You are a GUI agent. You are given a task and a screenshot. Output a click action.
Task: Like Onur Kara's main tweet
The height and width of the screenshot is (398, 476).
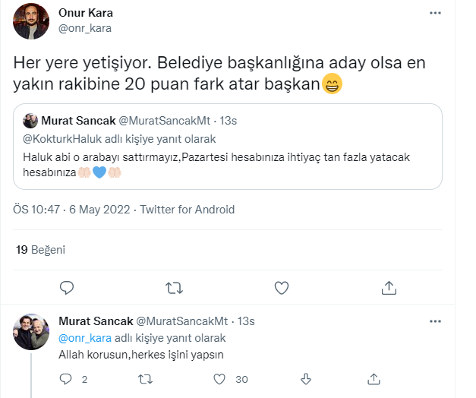coord(281,287)
